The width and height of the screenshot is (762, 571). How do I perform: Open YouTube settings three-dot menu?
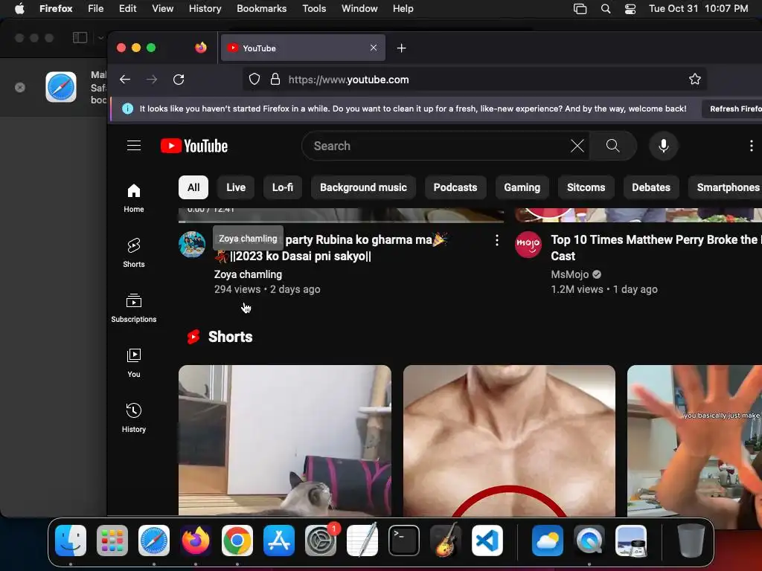pyautogui.click(x=752, y=146)
